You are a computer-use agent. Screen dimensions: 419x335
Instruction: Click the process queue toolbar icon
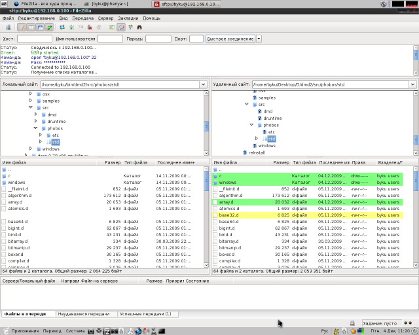71,27
